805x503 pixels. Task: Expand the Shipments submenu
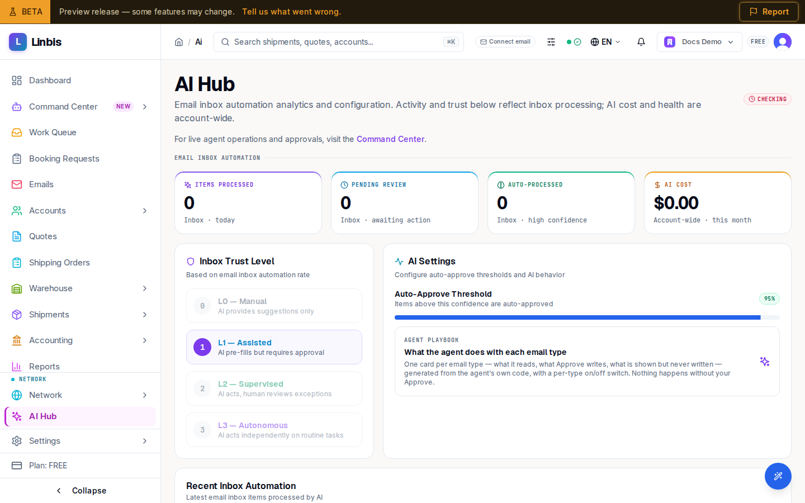pos(145,315)
